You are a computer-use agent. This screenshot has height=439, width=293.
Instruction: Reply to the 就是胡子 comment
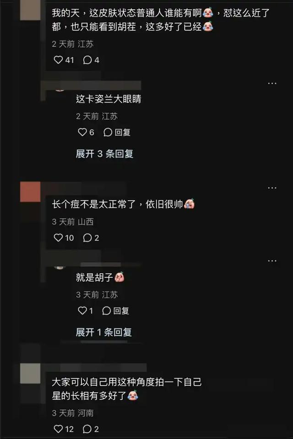(115, 310)
